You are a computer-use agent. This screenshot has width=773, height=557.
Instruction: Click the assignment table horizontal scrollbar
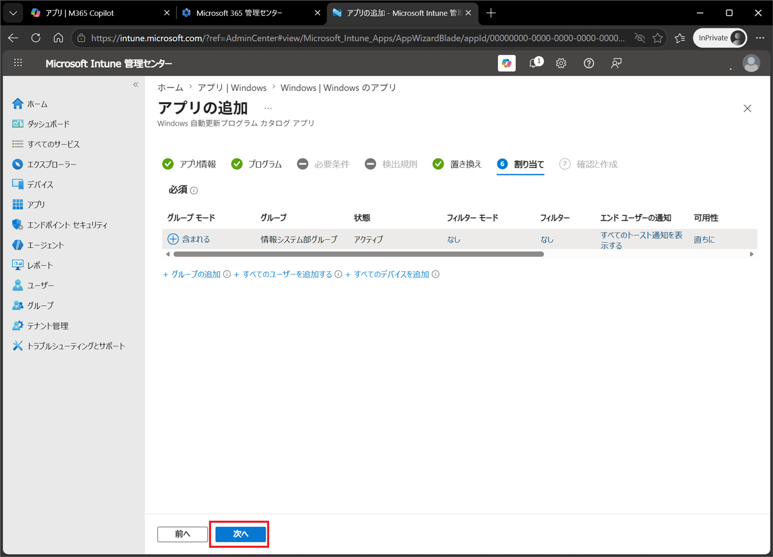pyautogui.click(x=359, y=254)
